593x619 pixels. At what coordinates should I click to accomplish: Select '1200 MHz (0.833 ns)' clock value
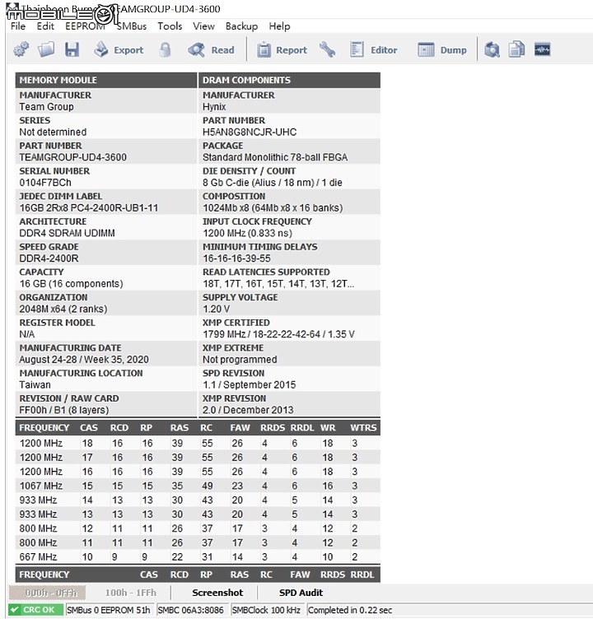coord(247,233)
